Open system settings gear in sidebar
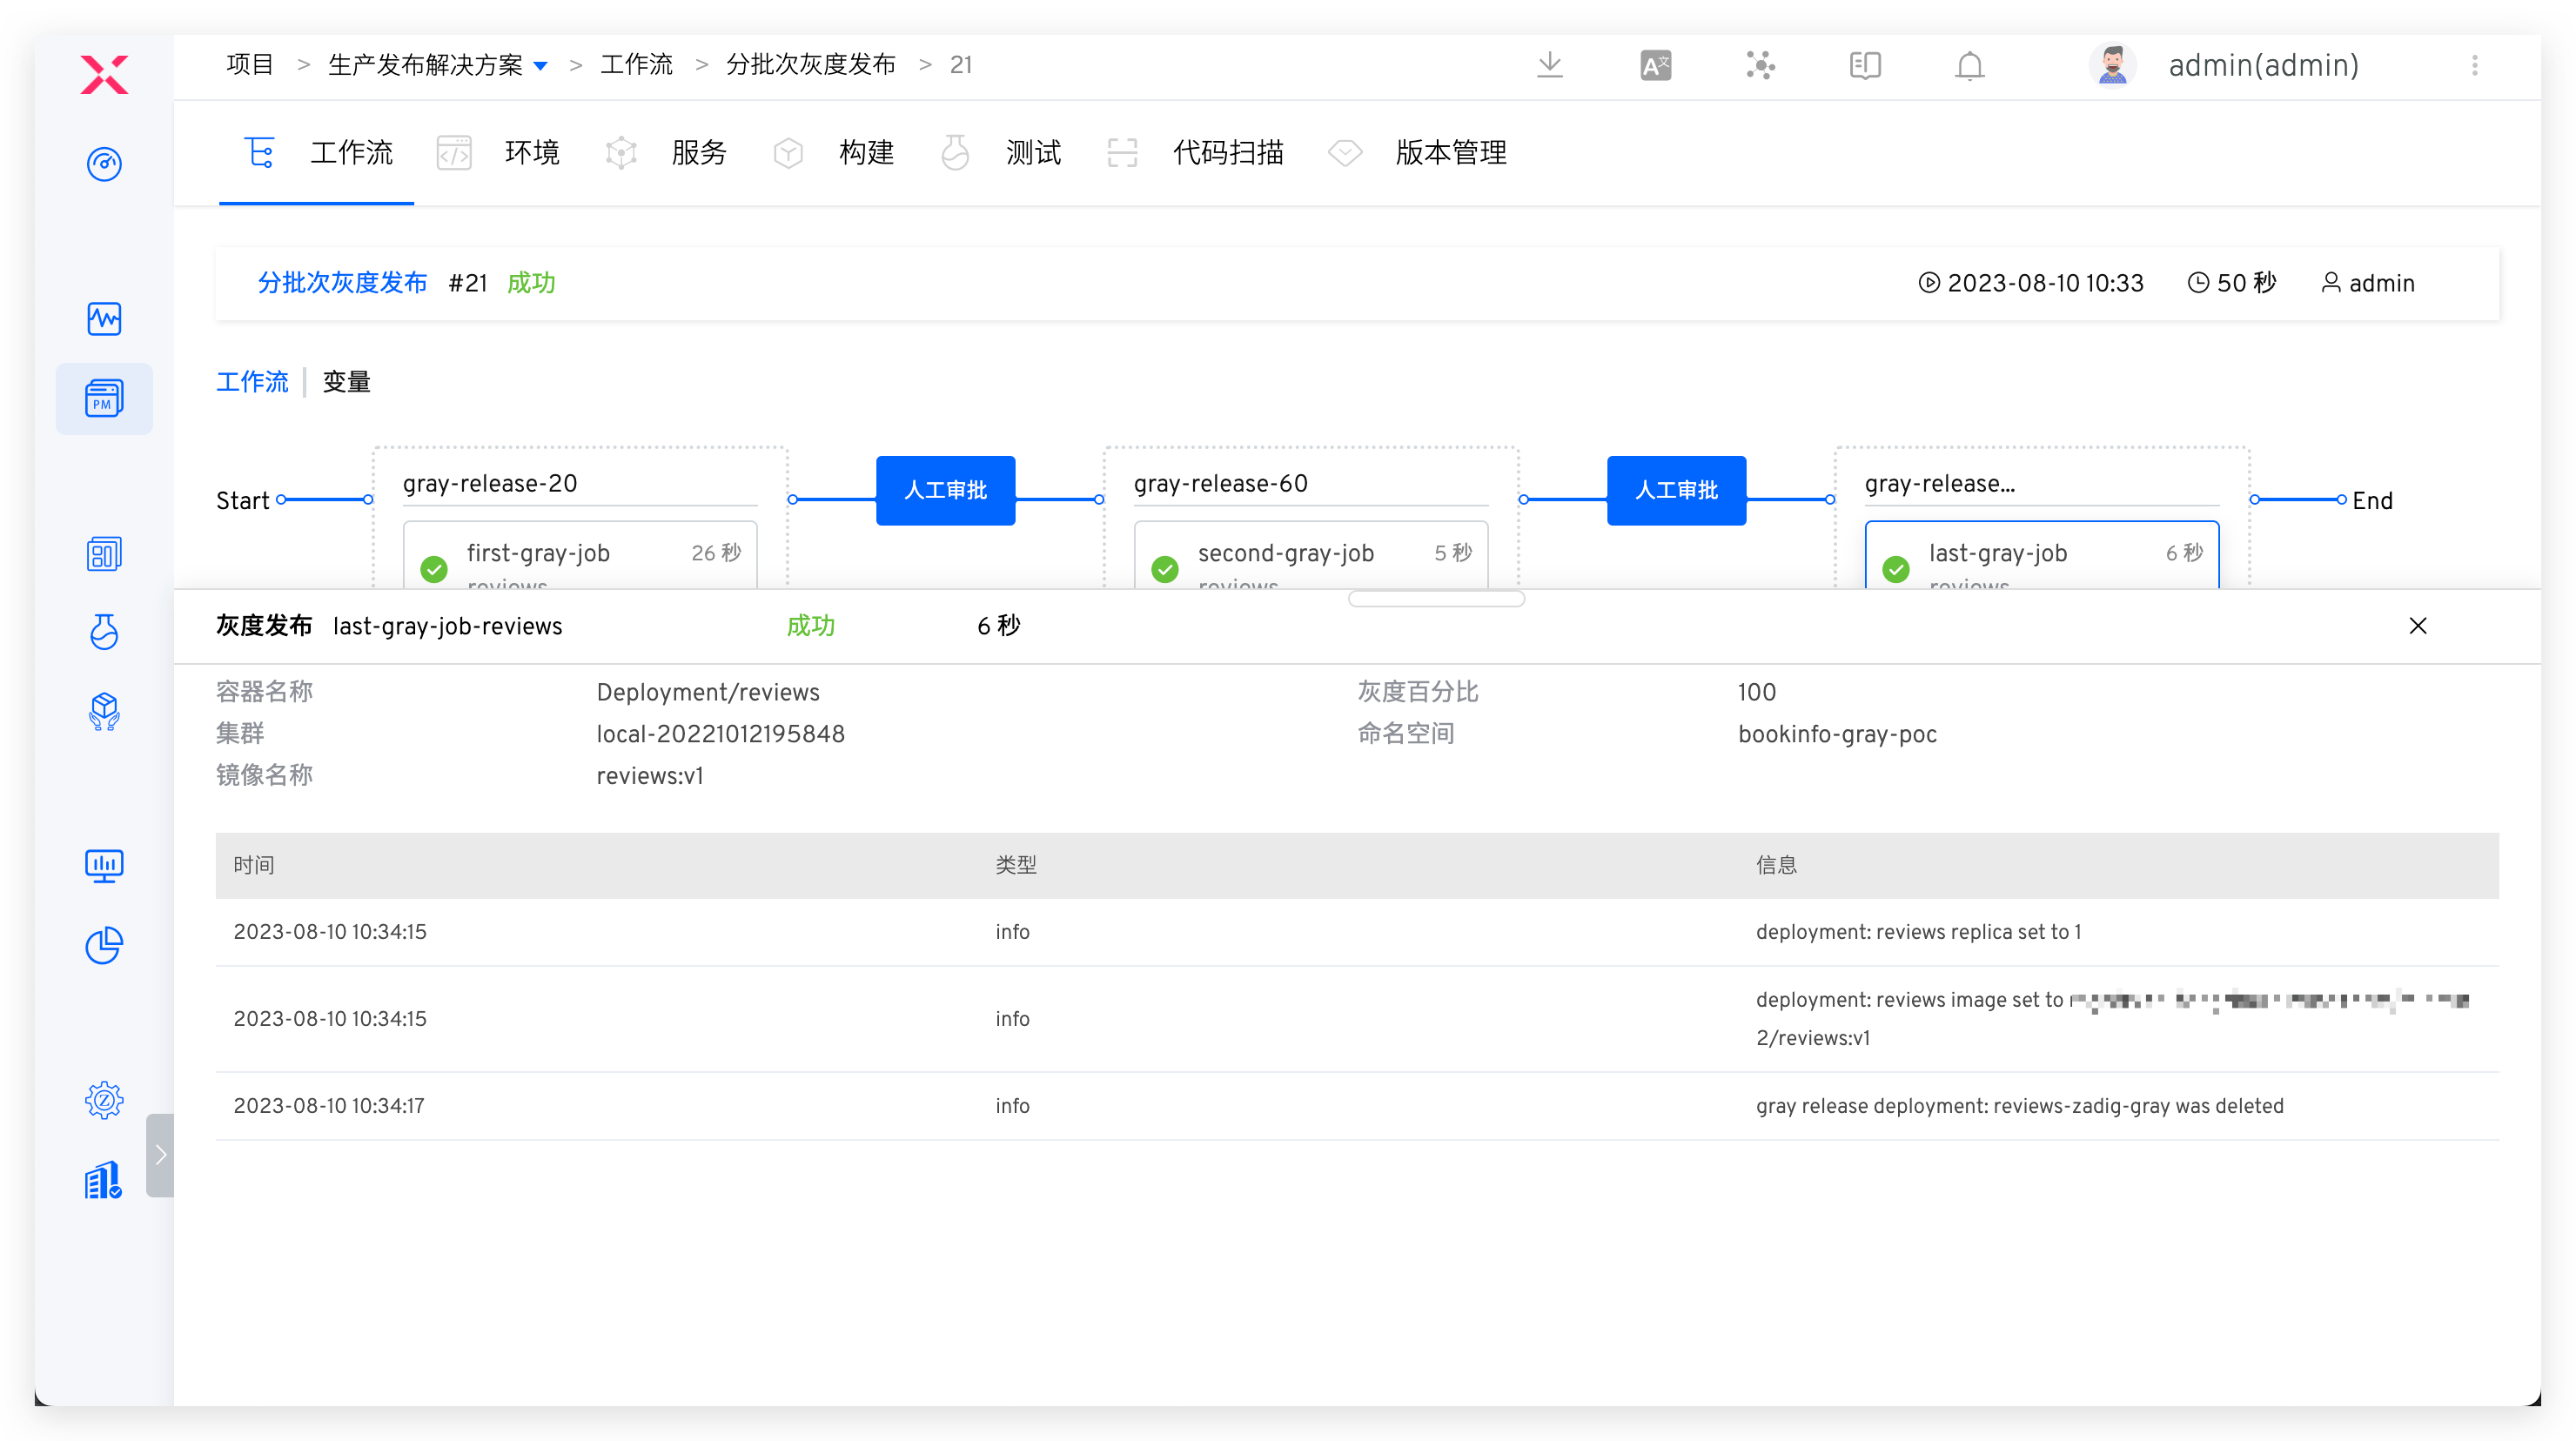2576x1441 pixels. 104,1100
